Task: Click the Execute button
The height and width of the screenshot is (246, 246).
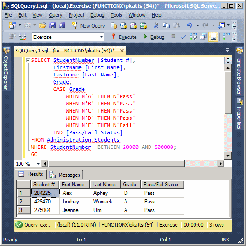Action: click(124, 37)
